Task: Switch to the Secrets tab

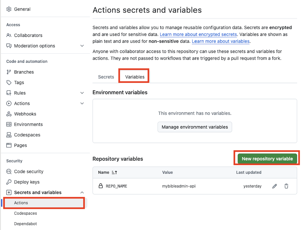Action: [106, 77]
